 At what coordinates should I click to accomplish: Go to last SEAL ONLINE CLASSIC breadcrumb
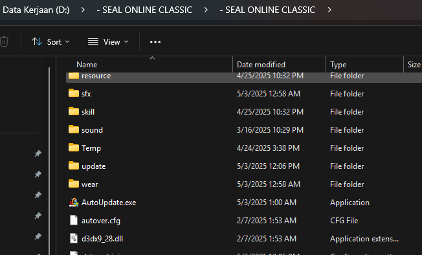coord(267,10)
